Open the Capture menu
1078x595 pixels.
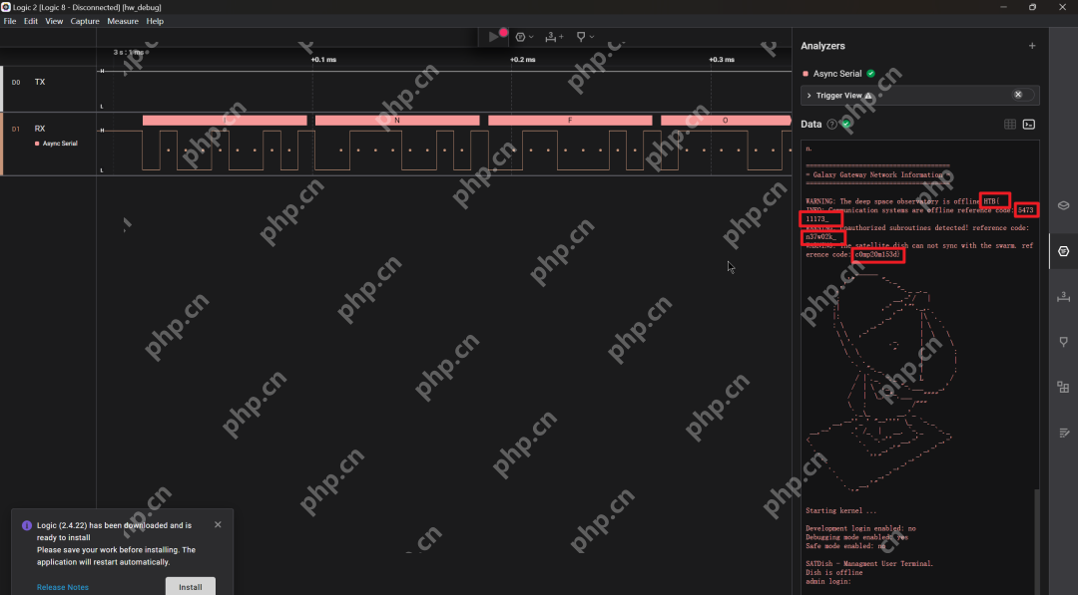point(85,21)
